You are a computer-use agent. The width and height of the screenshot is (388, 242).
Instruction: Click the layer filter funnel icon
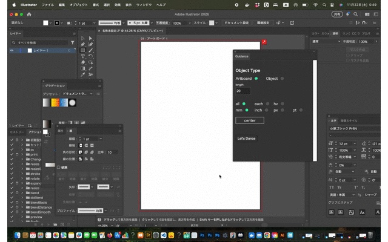click(x=73, y=43)
